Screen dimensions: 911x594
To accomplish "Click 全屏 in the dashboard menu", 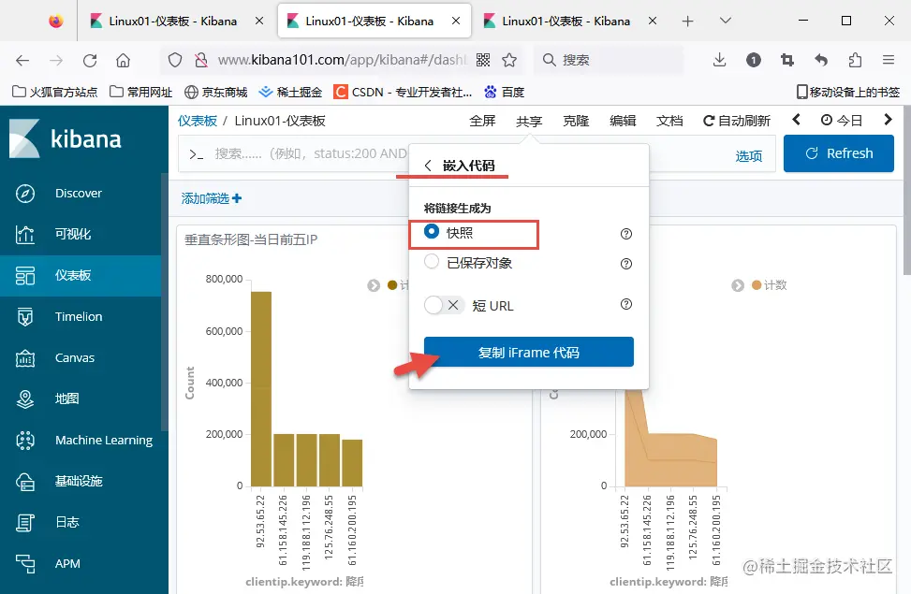I will 482,121.
